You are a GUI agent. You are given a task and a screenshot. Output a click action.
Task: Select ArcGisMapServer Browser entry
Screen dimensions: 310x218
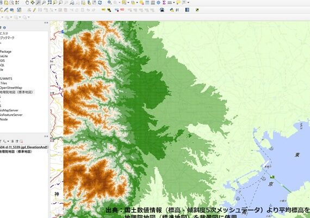9,110
